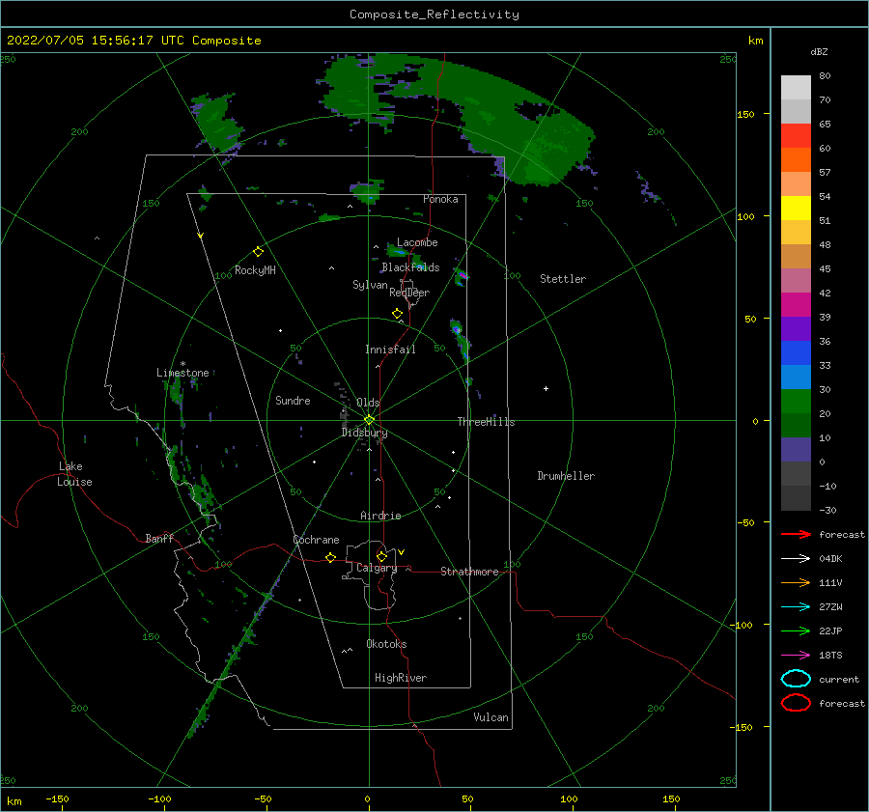Viewport: 869px width, 812px height.
Task: Click the yellow diamond marker south of RedDeer
Action: tap(398, 314)
